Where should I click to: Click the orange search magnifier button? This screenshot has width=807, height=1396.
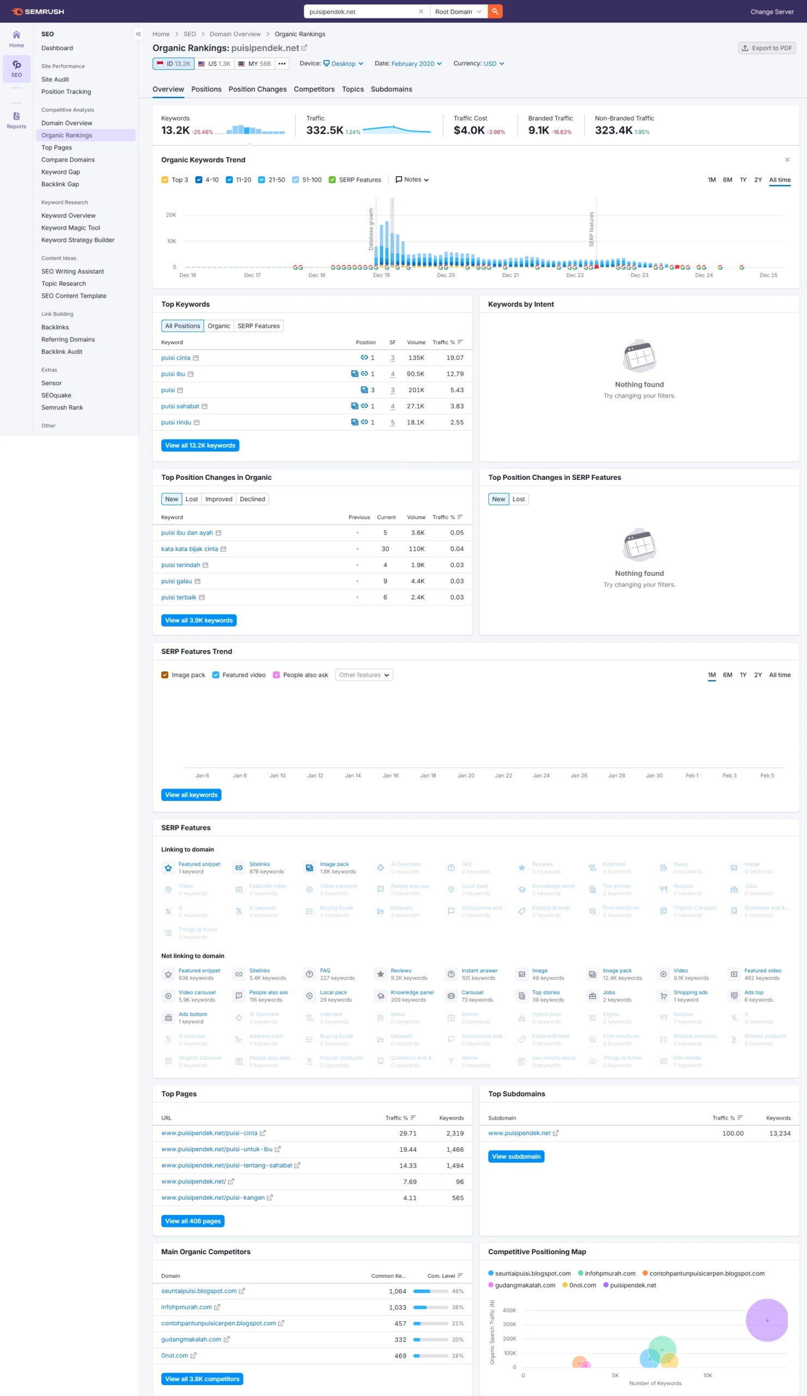click(x=495, y=11)
